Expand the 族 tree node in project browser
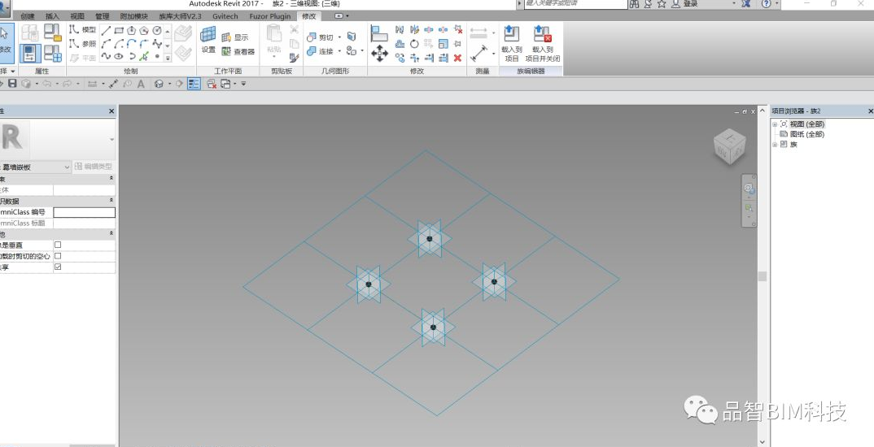The height and width of the screenshot is (447, 874). coord(775,144)
